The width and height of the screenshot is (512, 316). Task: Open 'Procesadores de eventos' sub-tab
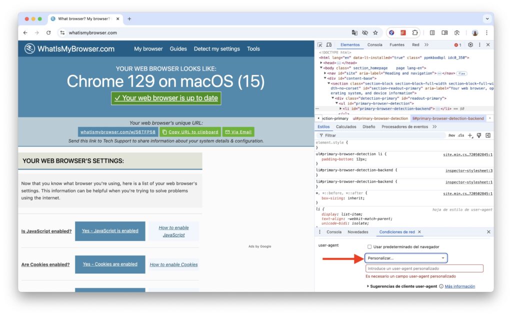[x=404, y=126]
